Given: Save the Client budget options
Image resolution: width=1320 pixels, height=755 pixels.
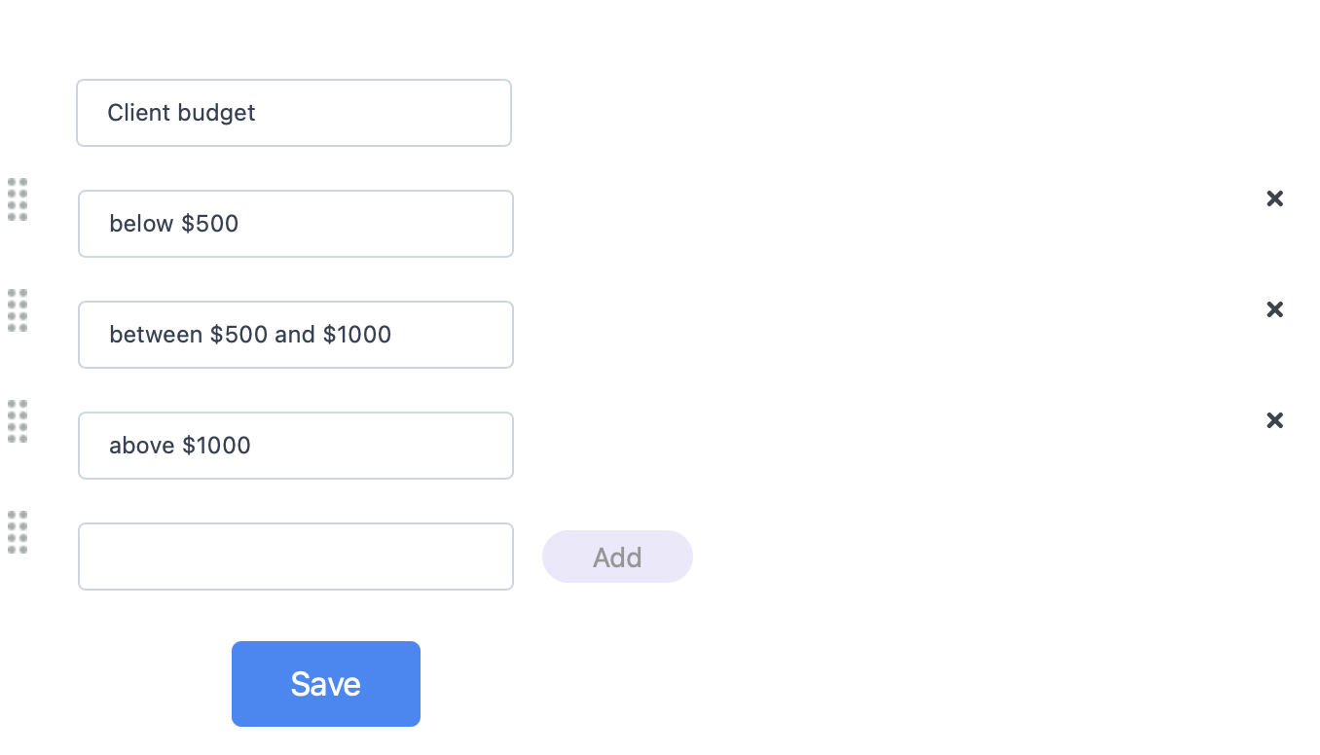Looking at the screenshot, I should point(326,684).
